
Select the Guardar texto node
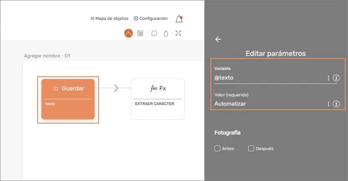(x=68, y=99)
